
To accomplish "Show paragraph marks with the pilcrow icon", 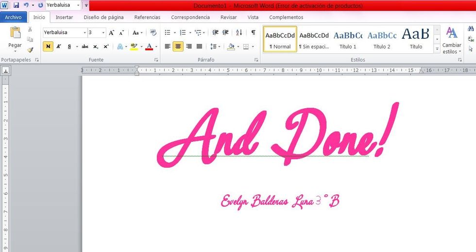I will [x=253, y=33].
